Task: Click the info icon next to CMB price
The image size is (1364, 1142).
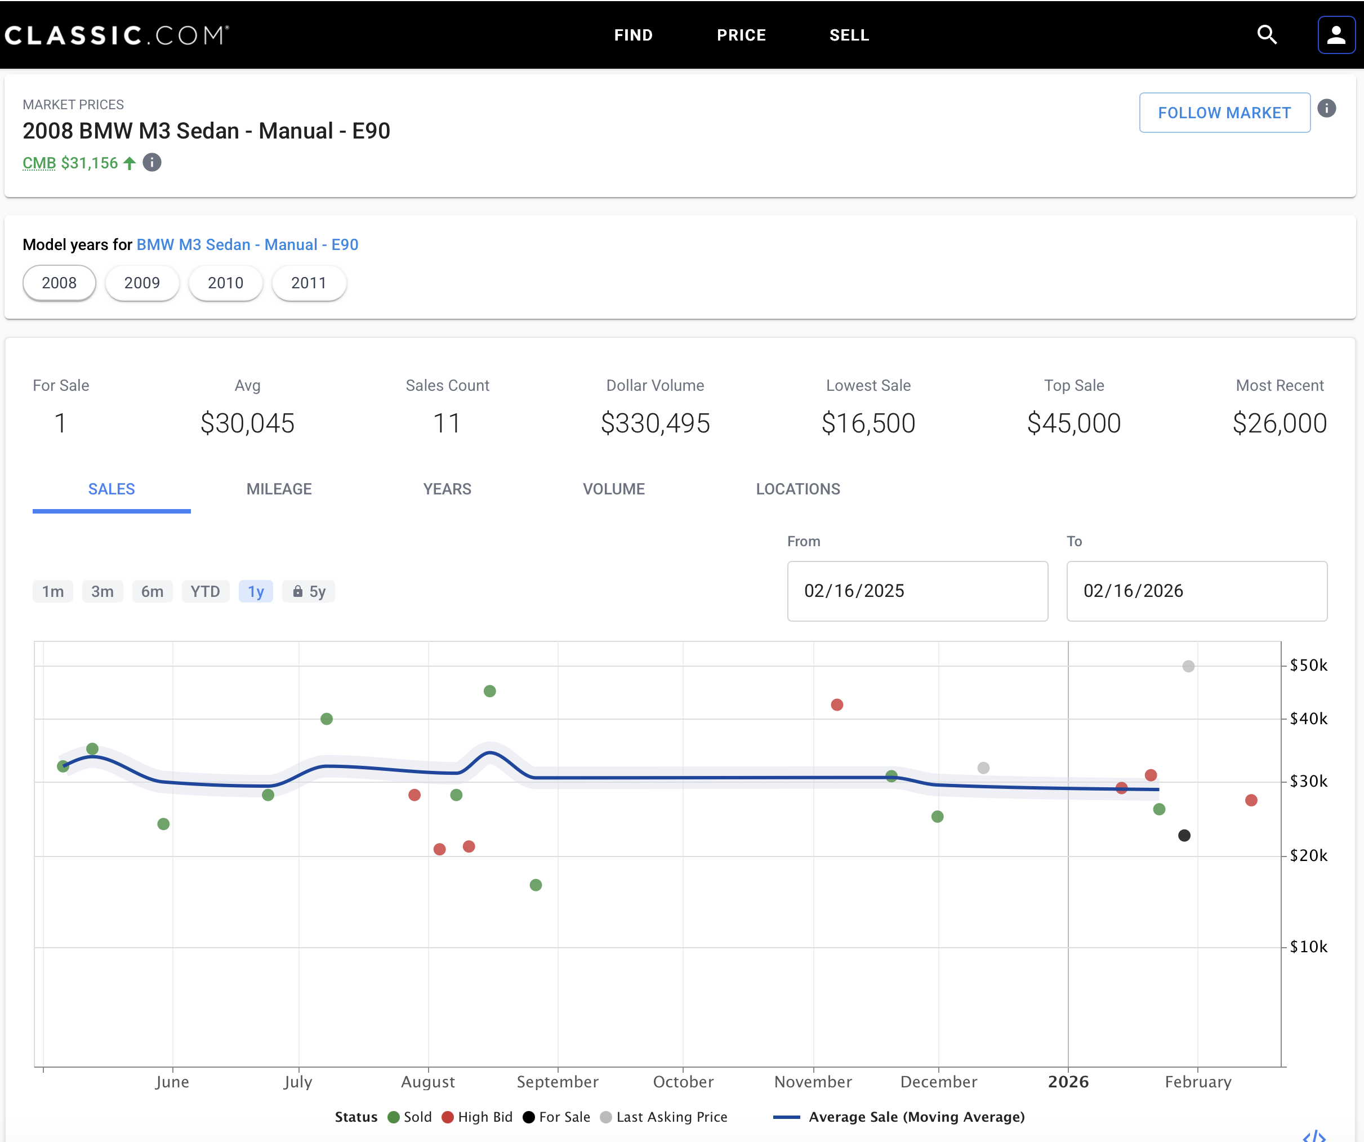Action: tap(152, 162)
